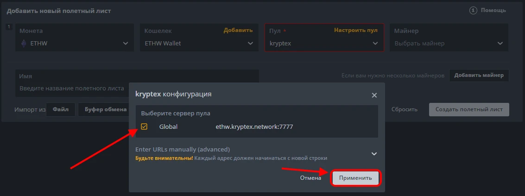Click the Сбросить button
Viewport: 525px width, 196px height.
click(x=404, y=110)
